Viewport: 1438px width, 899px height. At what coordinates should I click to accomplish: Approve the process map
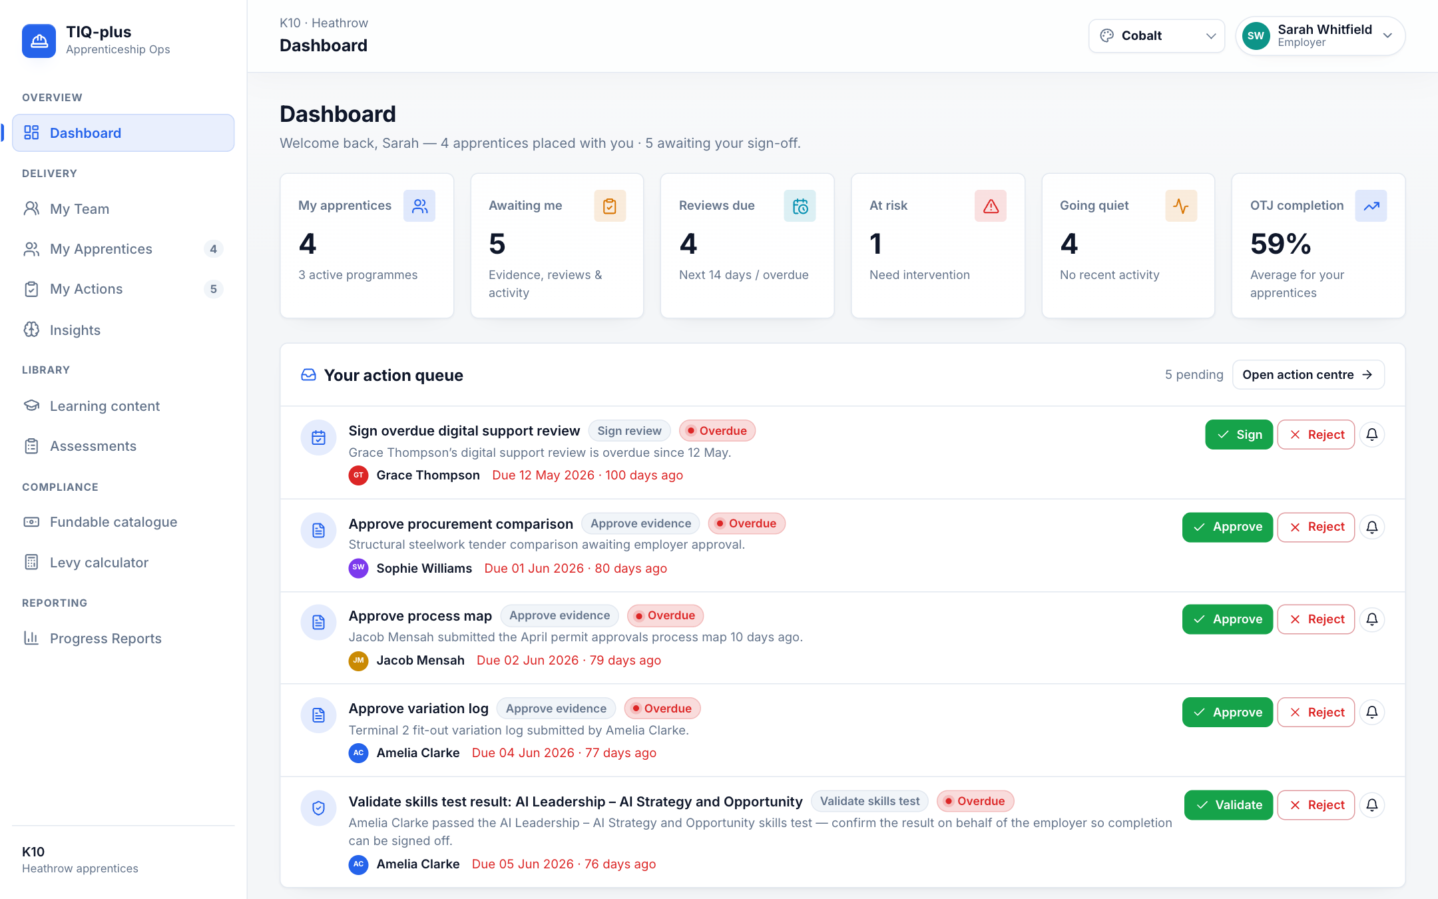coord(1228,619)
